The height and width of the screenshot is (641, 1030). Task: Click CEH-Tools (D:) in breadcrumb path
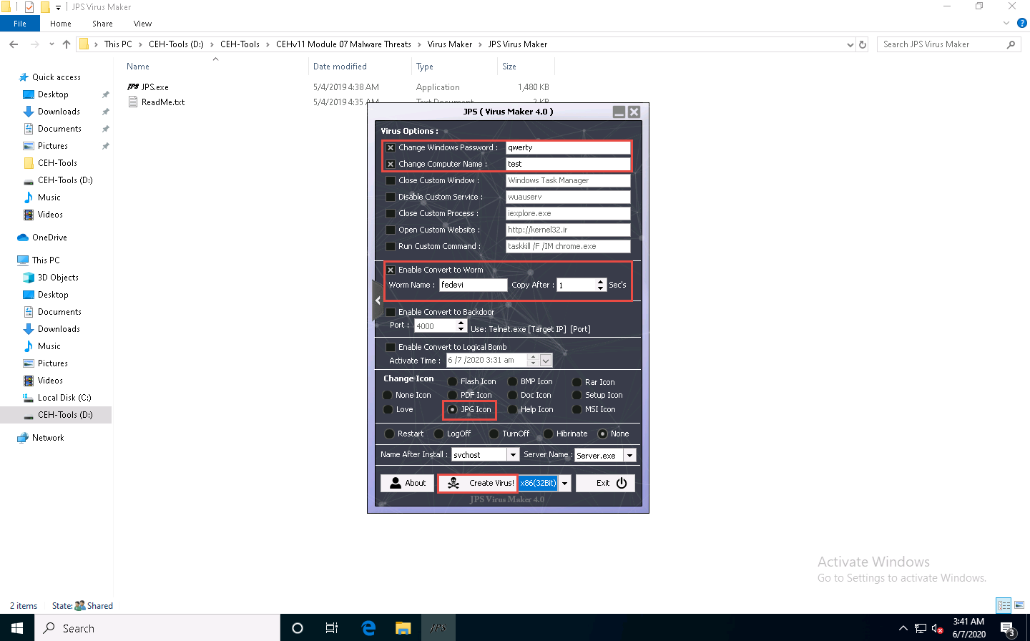tap(176, 44)
